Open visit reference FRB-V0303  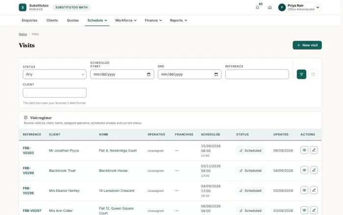(28, 151)
